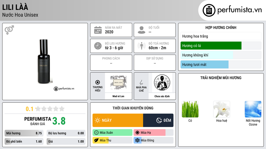Click the sillage icon beside Độ toả hương
The height and width of the screenshot is (149, 266).
coord(142,46)
